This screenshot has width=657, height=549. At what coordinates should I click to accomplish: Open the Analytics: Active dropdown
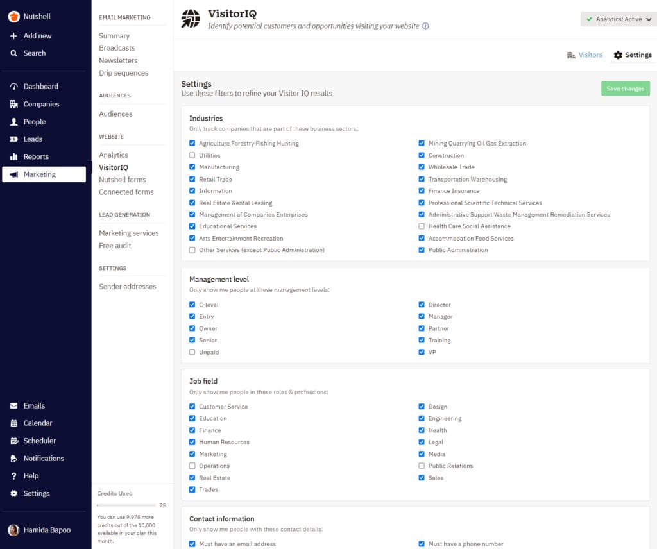617,19
